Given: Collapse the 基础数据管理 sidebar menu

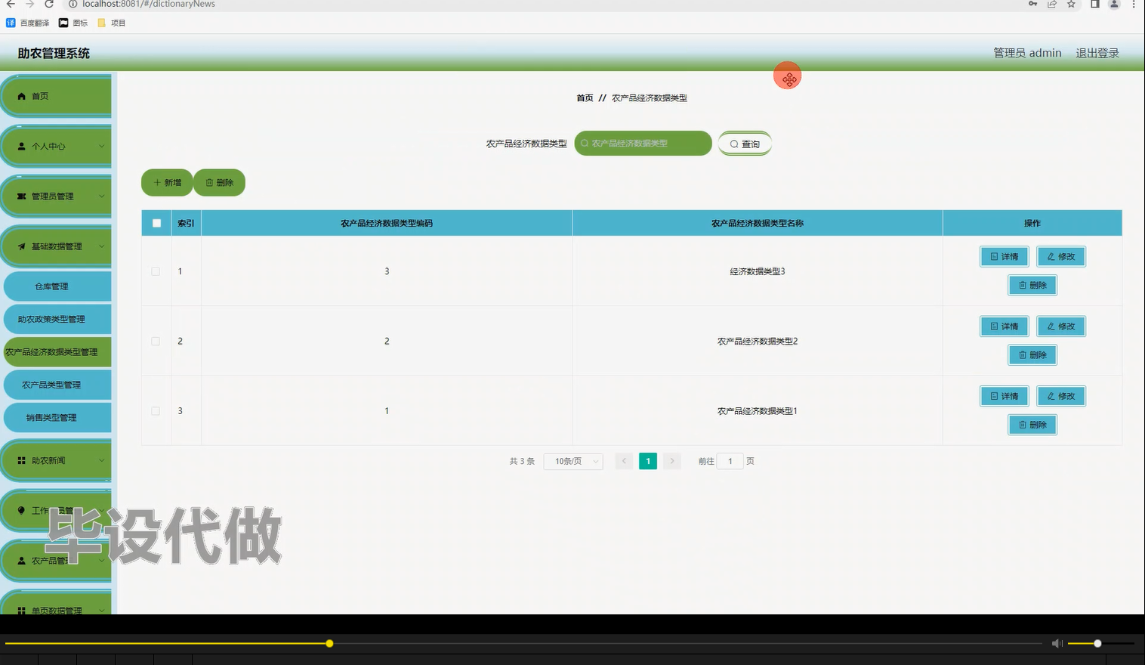Looking at the screenshot, I should click(56, 246).
